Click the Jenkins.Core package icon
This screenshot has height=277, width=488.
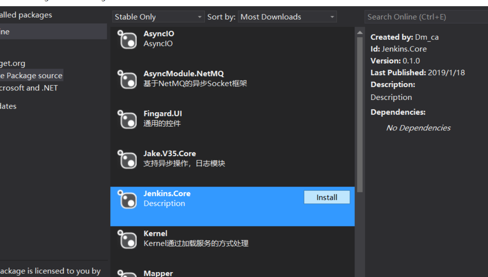(127, 199)
